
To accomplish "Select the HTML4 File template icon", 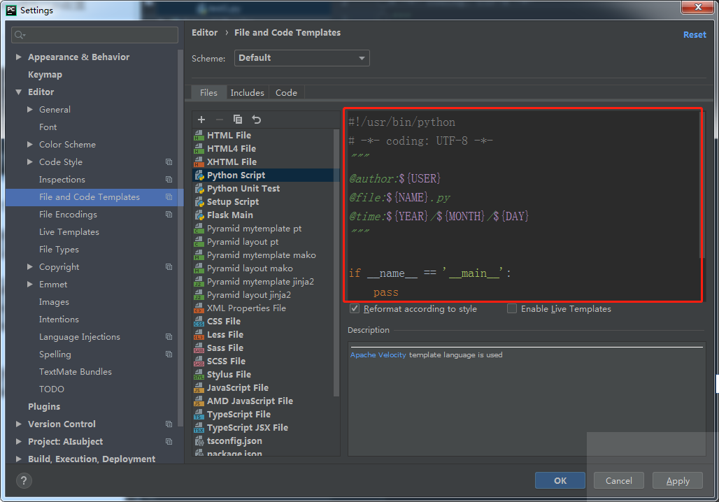I will click(199, 148).
